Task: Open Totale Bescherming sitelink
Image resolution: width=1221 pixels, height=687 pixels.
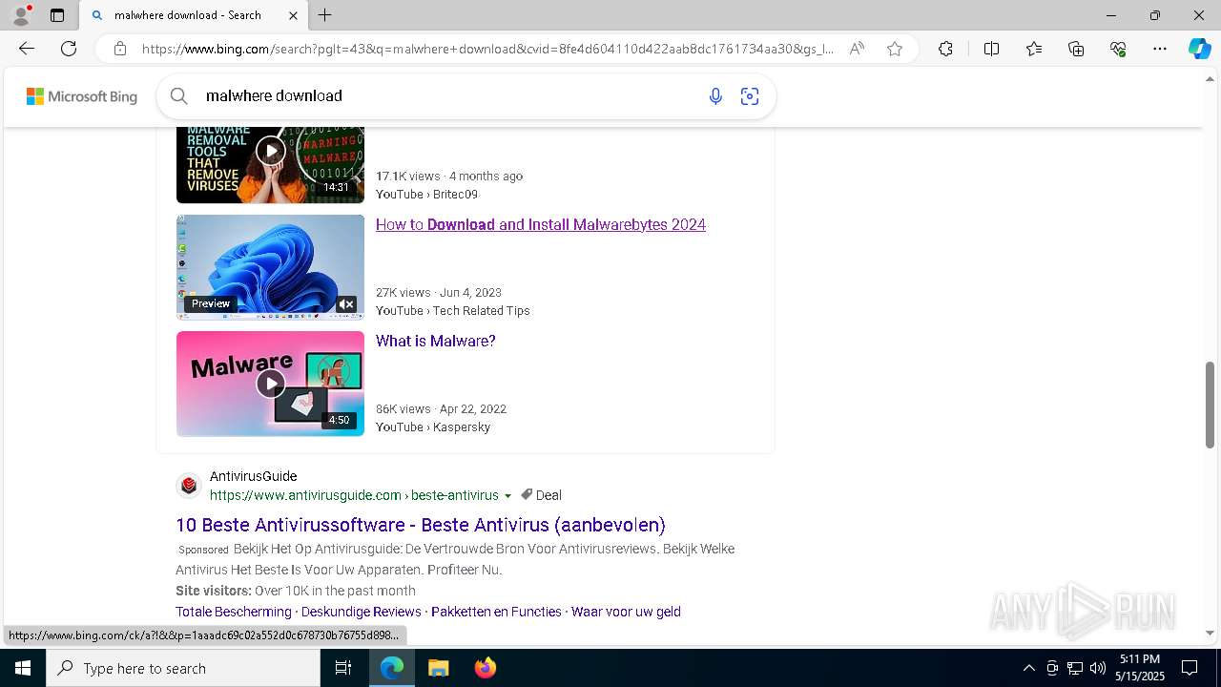Action: [234, 612]
